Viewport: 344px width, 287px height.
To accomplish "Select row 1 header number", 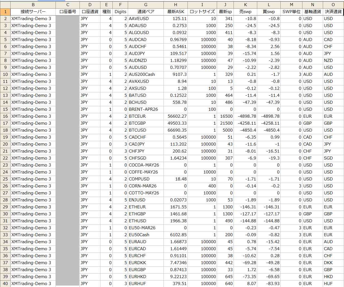I will coord(5,12).
